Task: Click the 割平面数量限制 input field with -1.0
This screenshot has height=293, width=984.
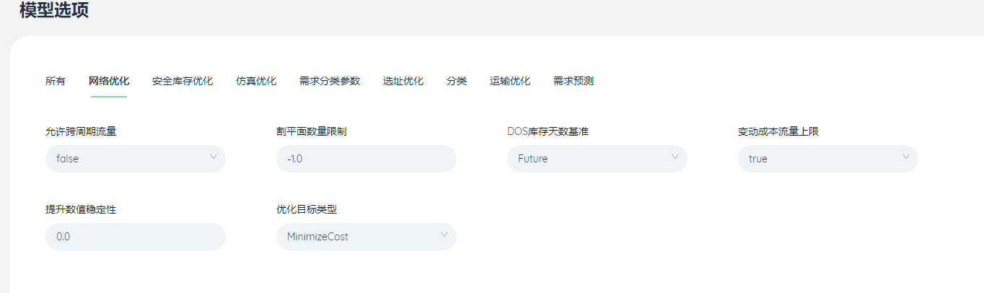Action: pyautogui.click(x=366, y=159)
